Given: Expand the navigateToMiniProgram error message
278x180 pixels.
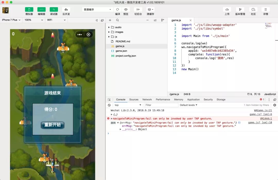Looking at the screenshot, I should click(111, 119).
